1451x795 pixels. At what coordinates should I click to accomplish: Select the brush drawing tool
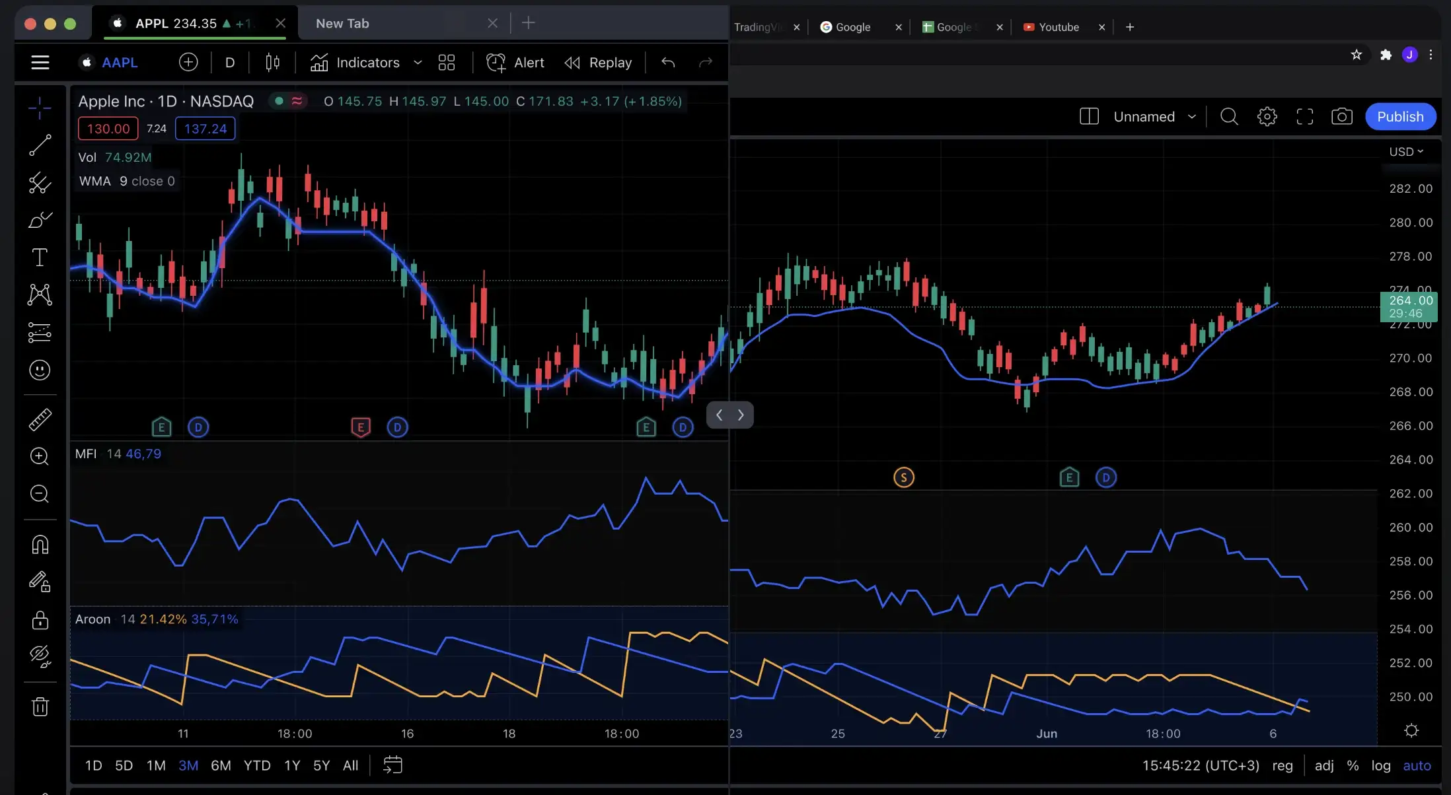tap(40, 220)
